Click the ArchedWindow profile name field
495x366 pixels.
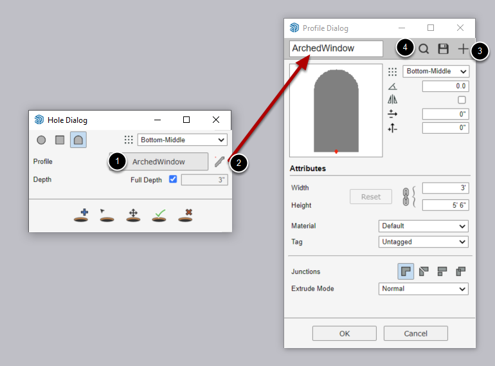[x=336, y=49]
